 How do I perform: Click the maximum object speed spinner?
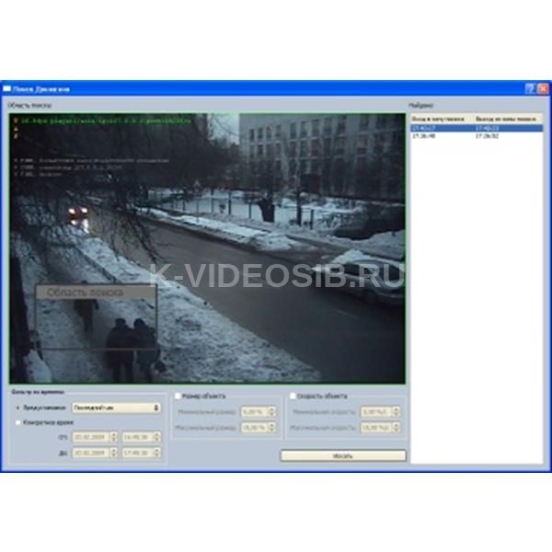click(x=380, y=428)
